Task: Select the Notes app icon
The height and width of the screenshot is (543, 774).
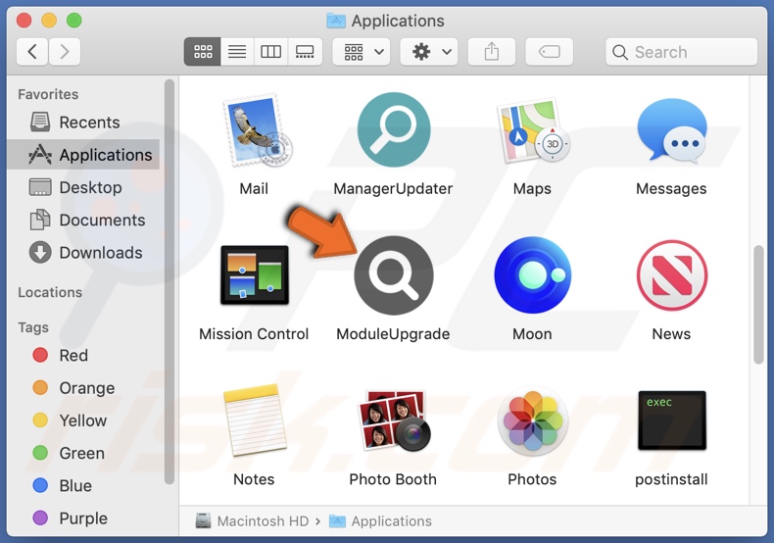Action: [254, 420]
